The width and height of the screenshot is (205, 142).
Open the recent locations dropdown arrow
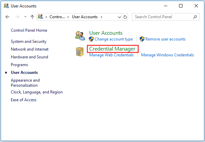point(25,17)
